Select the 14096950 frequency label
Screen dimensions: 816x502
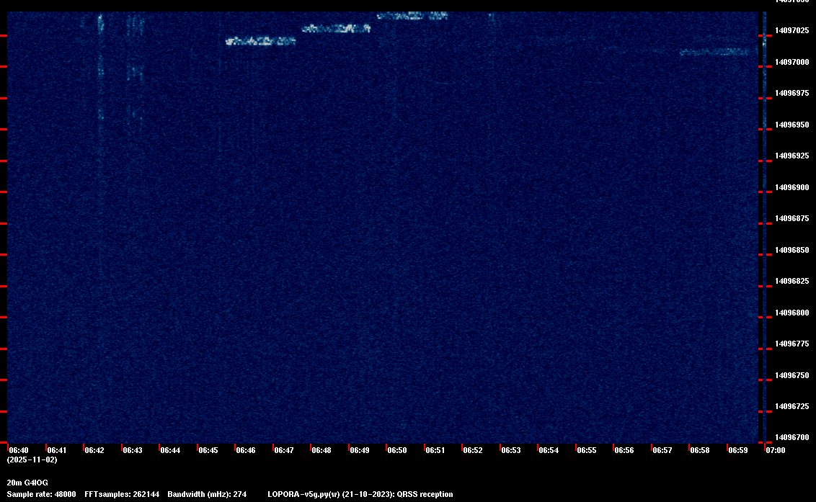[x=792, y=125]
